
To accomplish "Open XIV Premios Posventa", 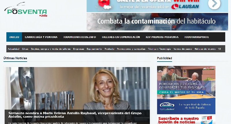I will click(162, 37).
